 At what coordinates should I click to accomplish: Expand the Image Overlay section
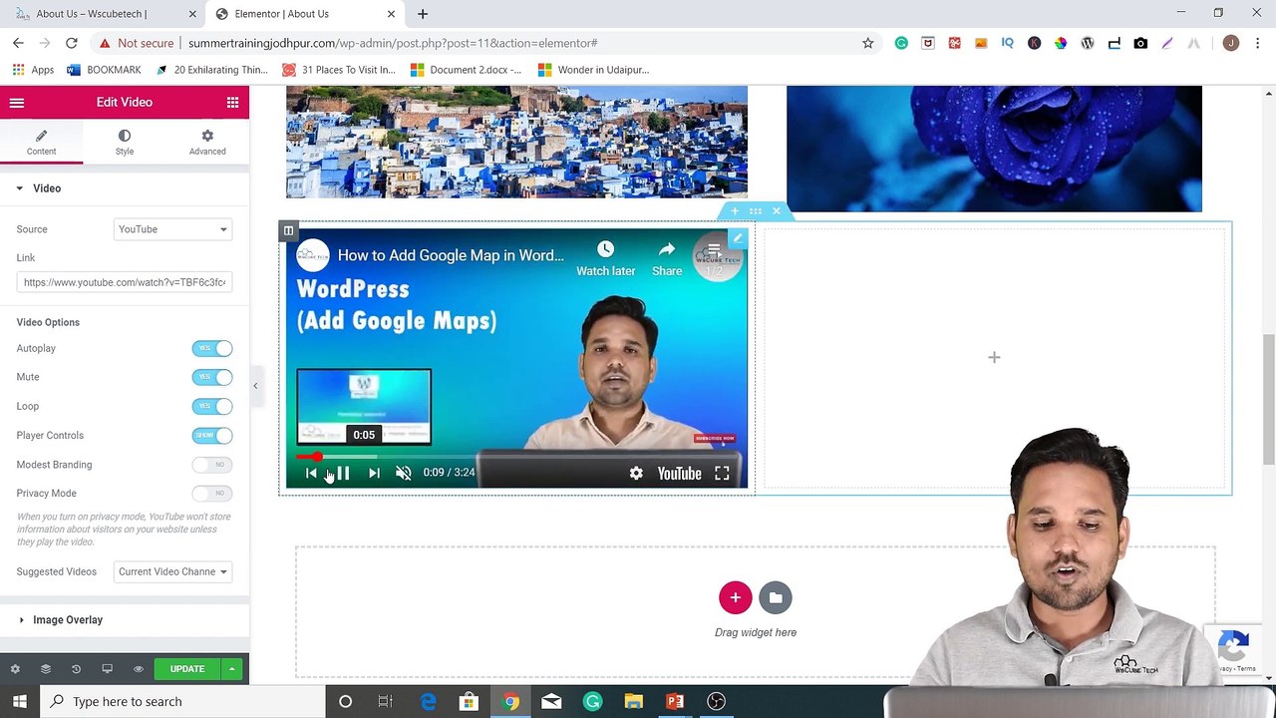[x=125, y=620]
